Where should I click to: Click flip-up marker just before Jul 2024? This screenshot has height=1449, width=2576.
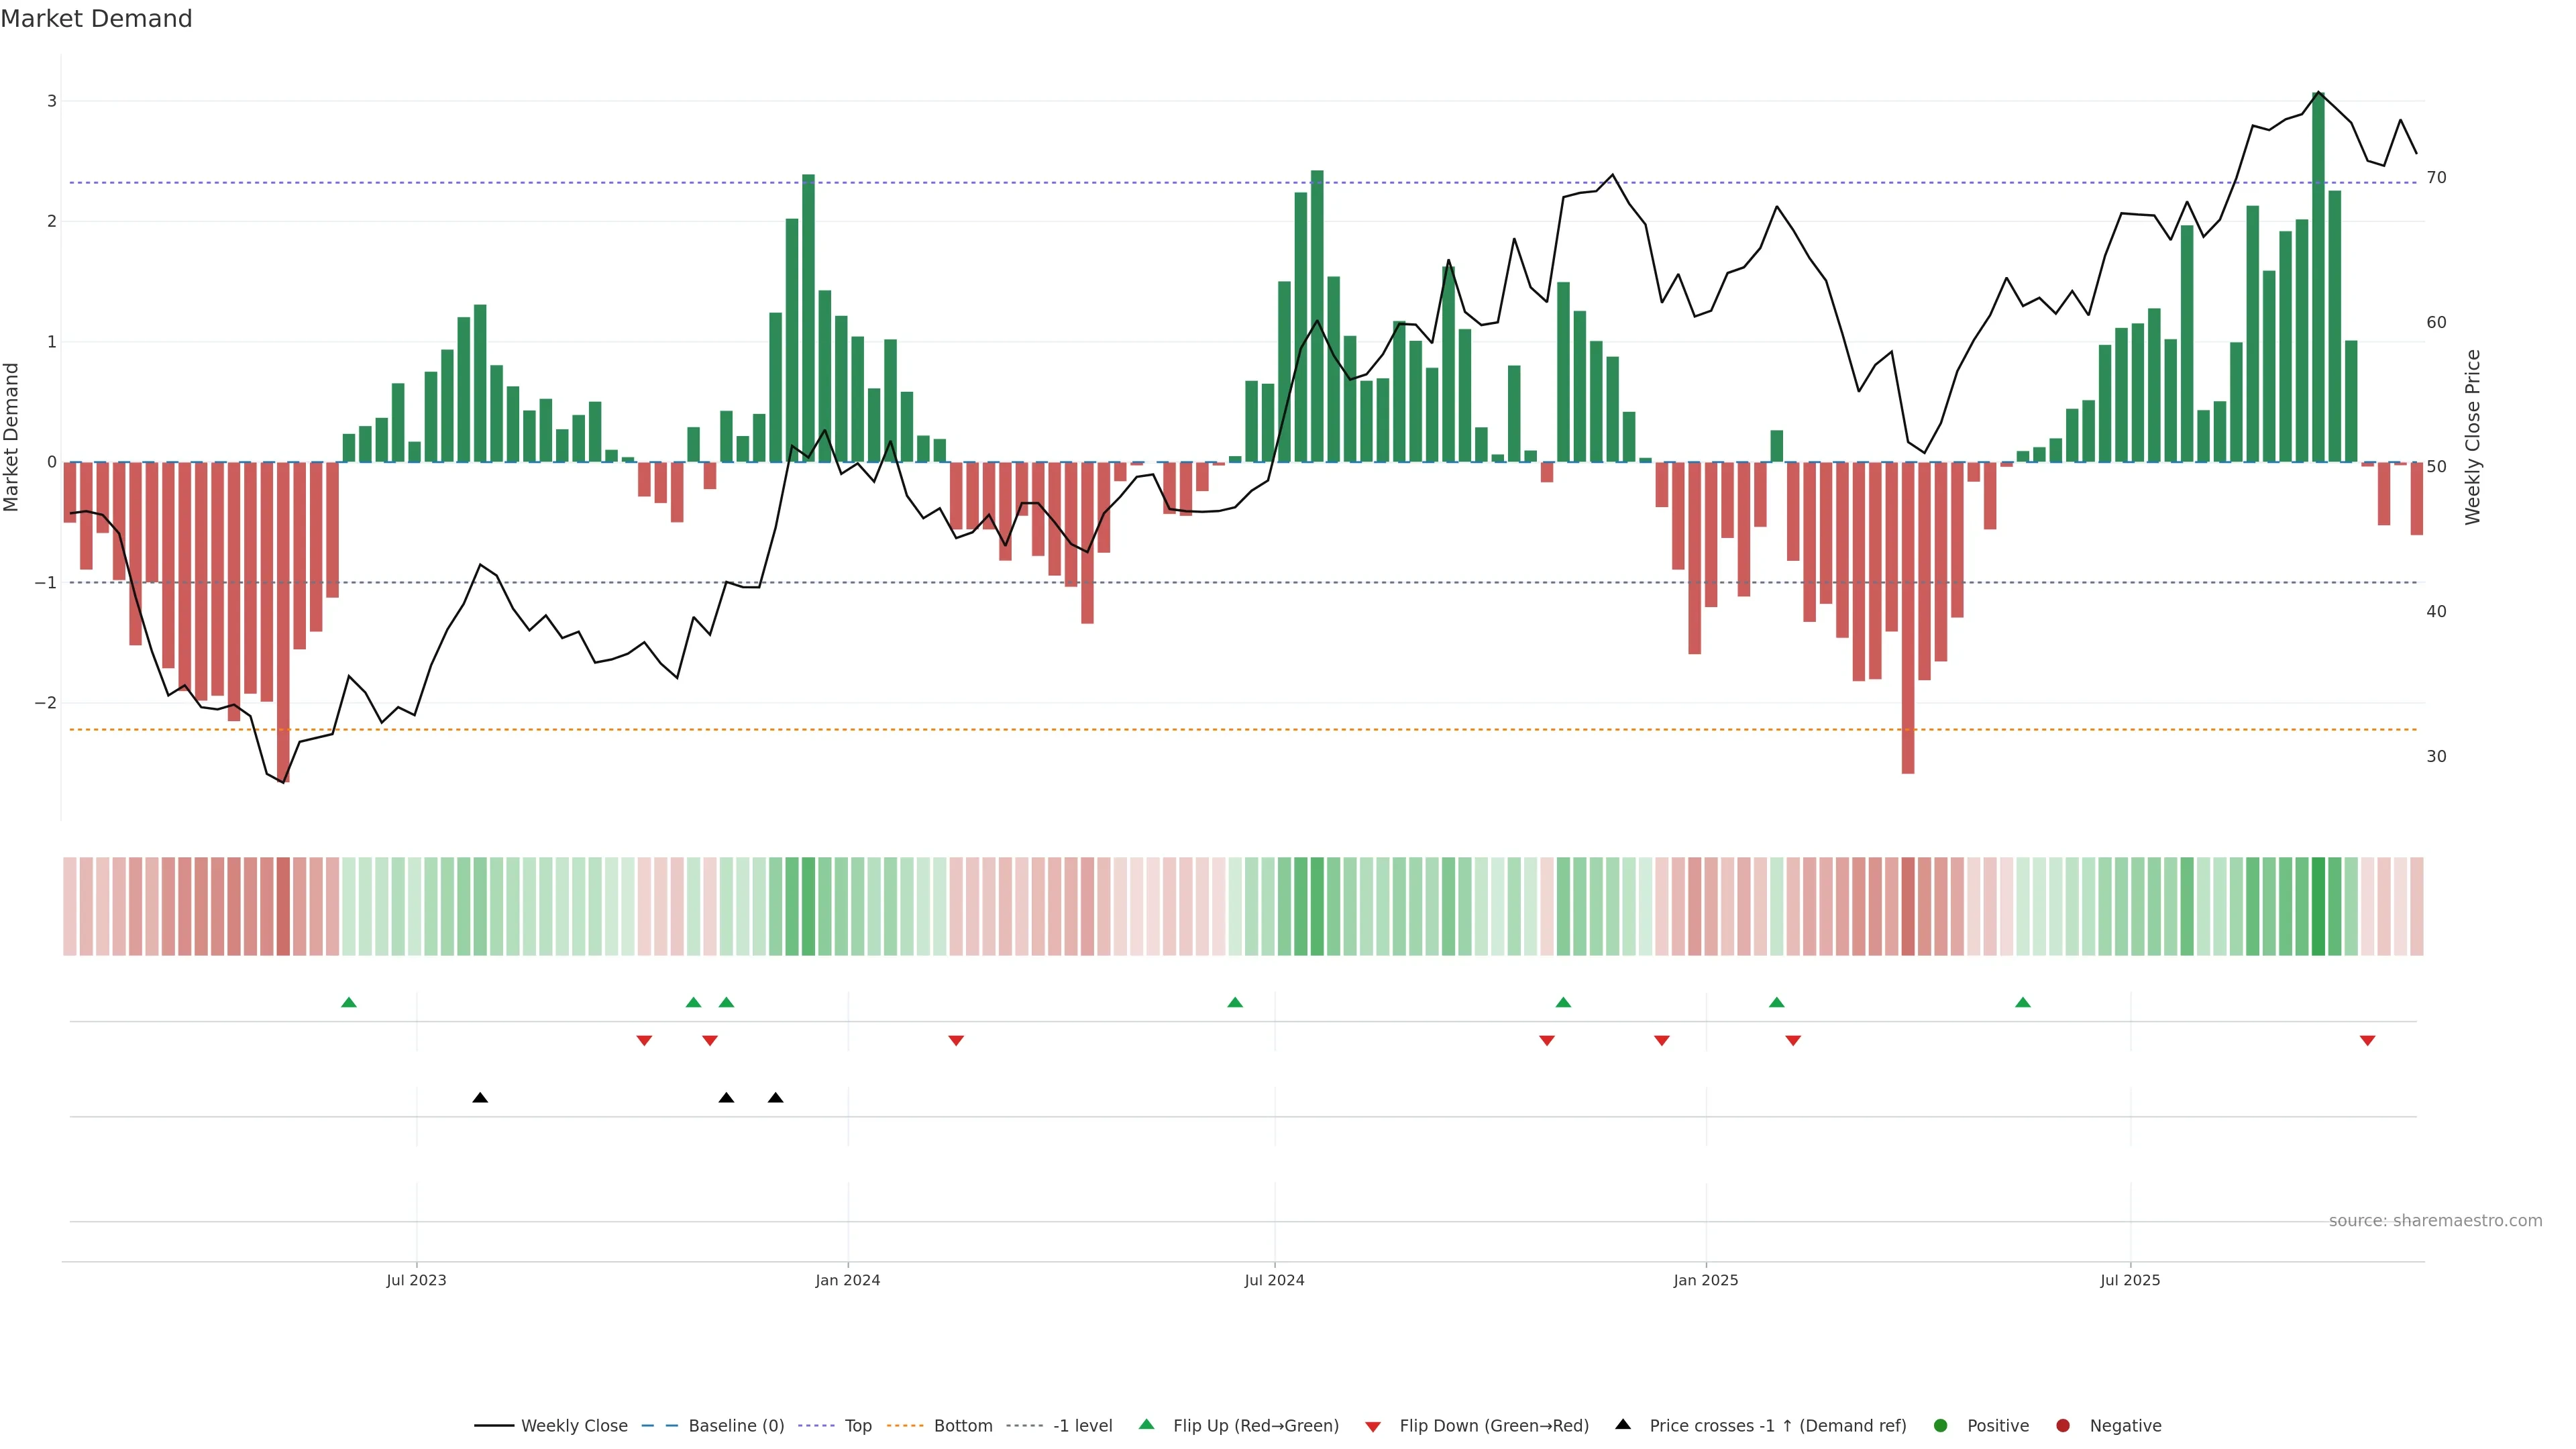click(1235, 1002)
